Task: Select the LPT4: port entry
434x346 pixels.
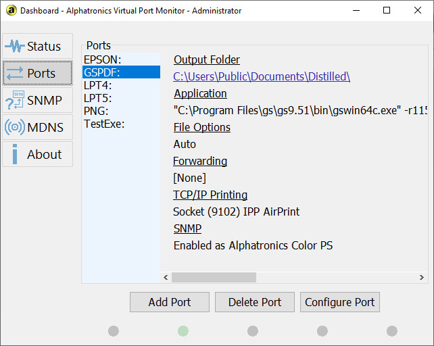Action: point(97,85)
